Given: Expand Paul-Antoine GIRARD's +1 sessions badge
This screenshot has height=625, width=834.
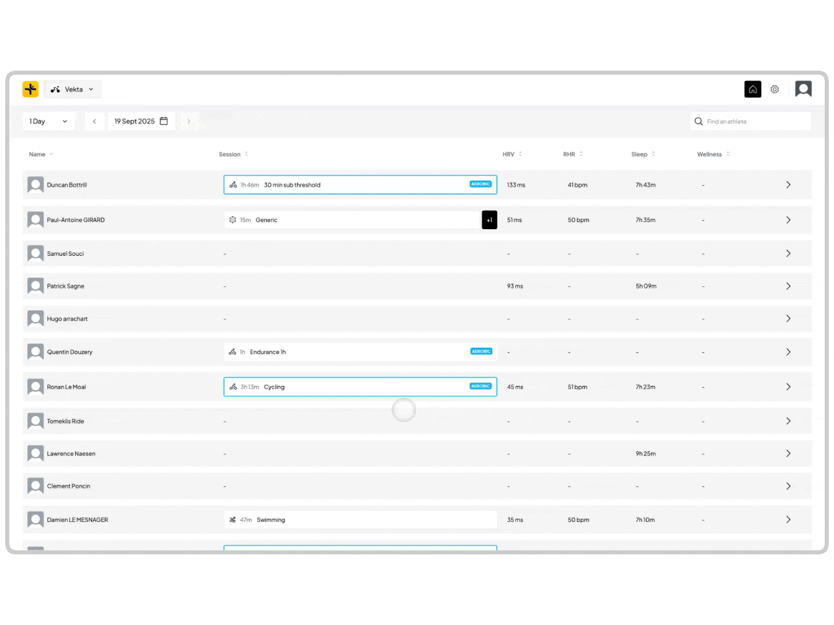Looking at the screenshot, I should click(x=489, y=220).
